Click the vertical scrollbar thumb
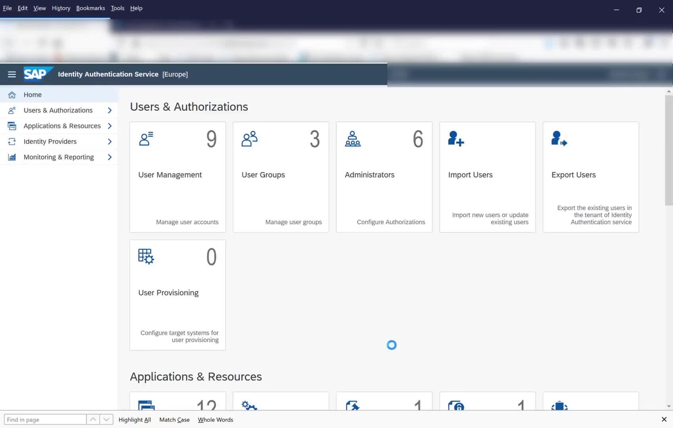673x428 pixels. [669, 150]
